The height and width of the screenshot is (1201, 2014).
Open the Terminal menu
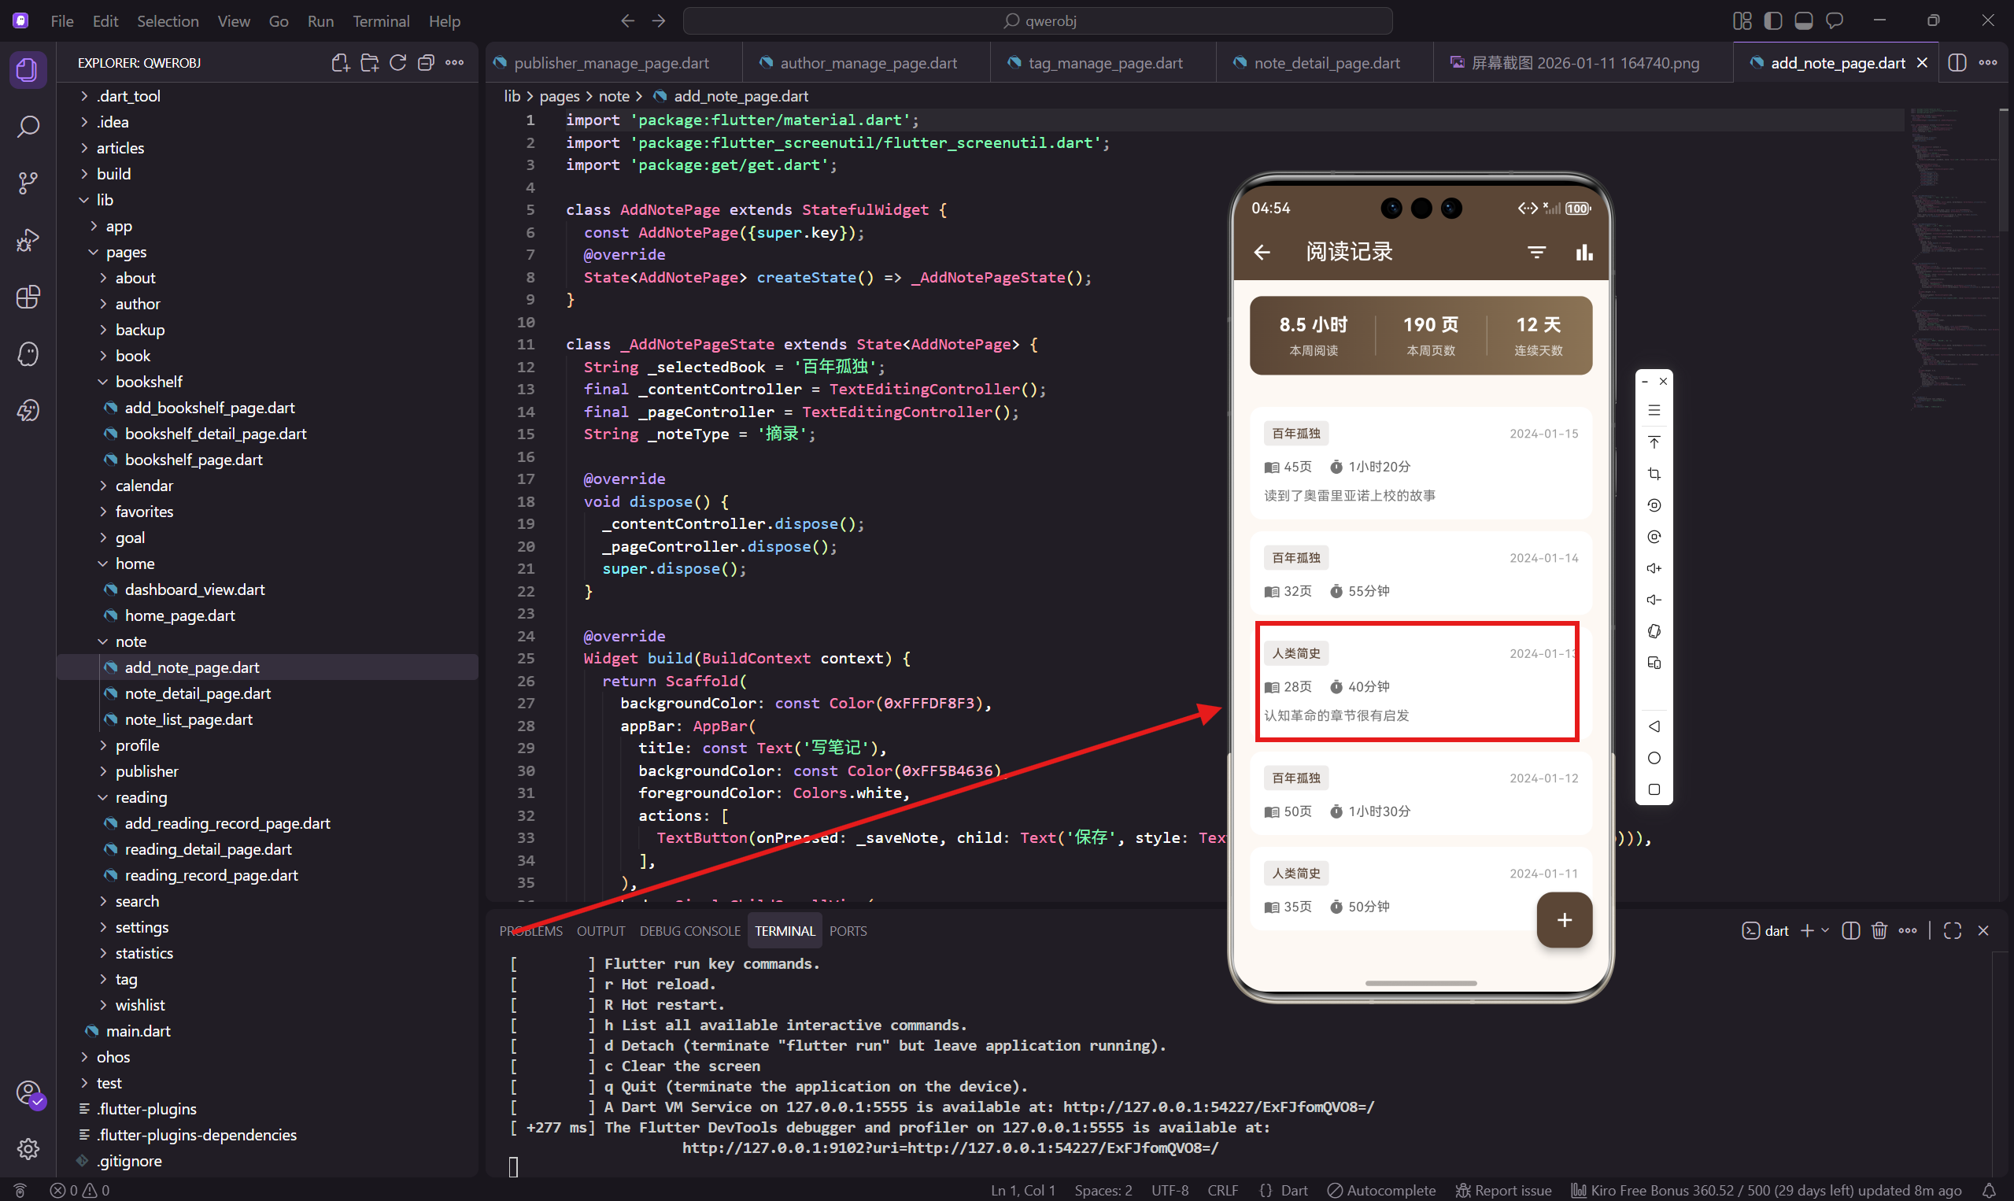(x=380, y=21)
